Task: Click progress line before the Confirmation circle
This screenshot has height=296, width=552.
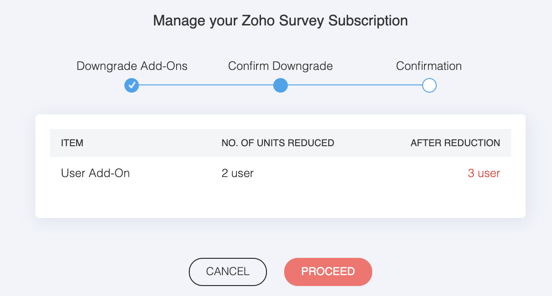Action: [x=355, y=85]
